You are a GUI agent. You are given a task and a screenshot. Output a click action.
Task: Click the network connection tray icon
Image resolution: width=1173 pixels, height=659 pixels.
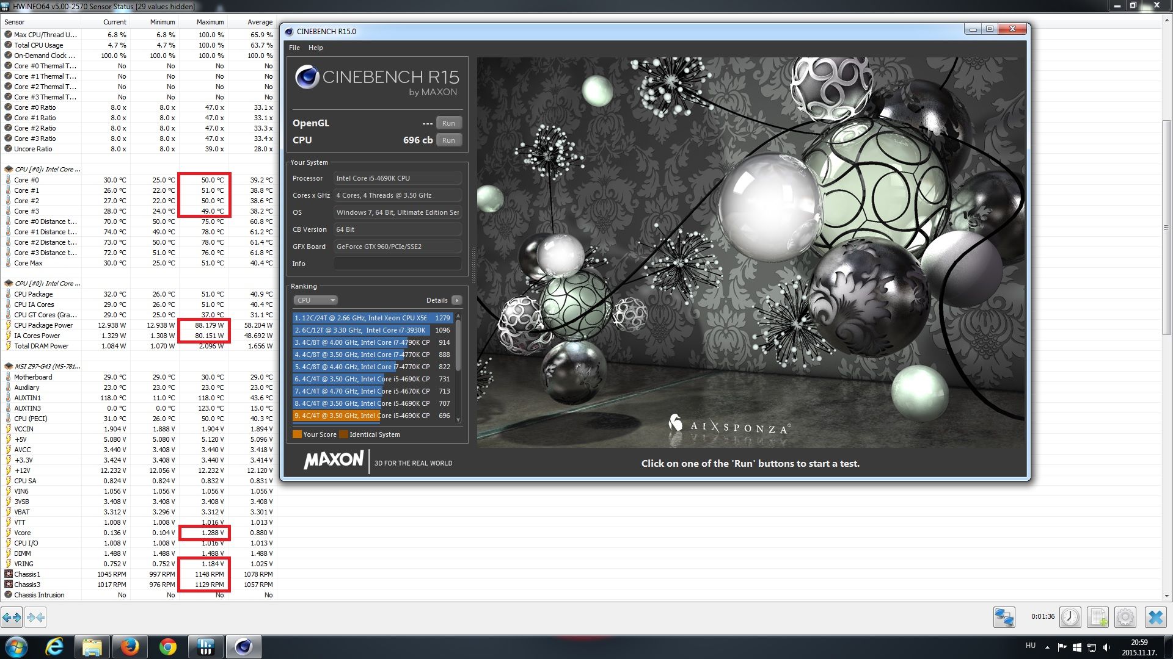click(1092, 647)
